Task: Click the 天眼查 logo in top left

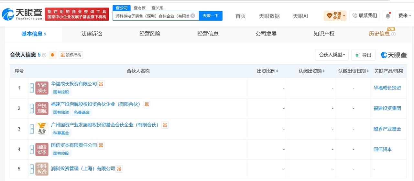Action: 22,14
